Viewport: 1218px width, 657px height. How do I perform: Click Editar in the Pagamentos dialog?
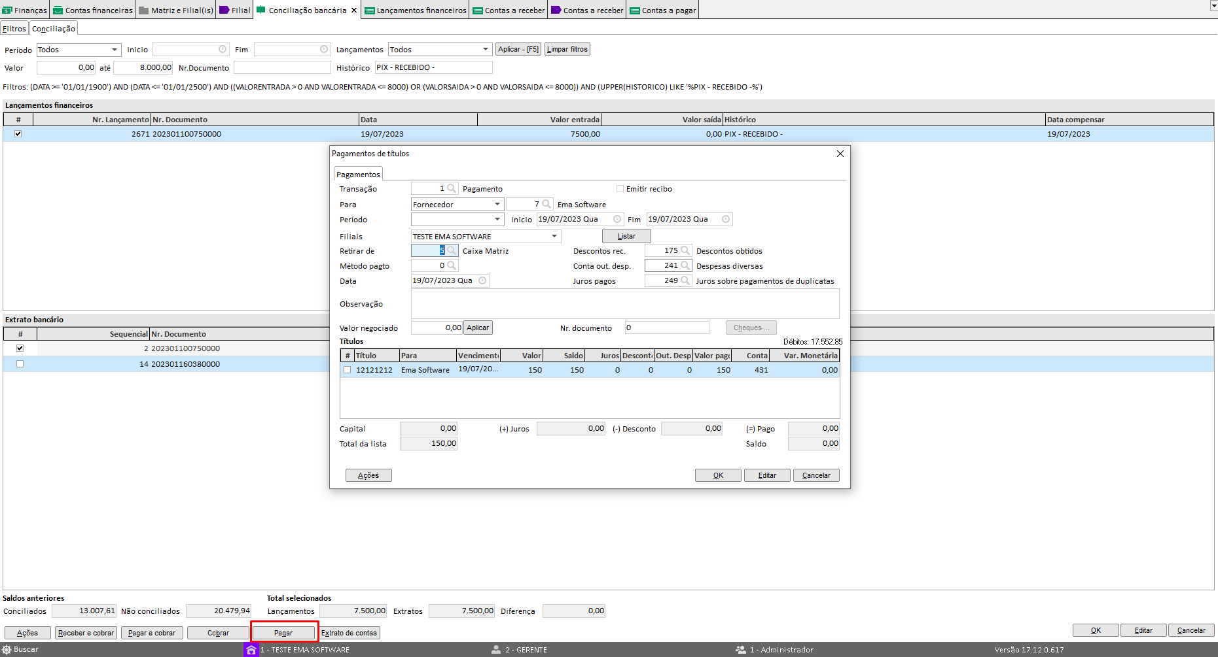tap(767, 475)
